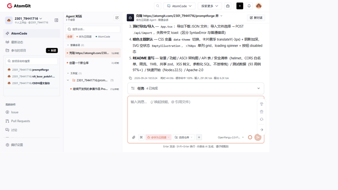
Task: Open conversation 创建一个新仓库
Action: point(93,63)
